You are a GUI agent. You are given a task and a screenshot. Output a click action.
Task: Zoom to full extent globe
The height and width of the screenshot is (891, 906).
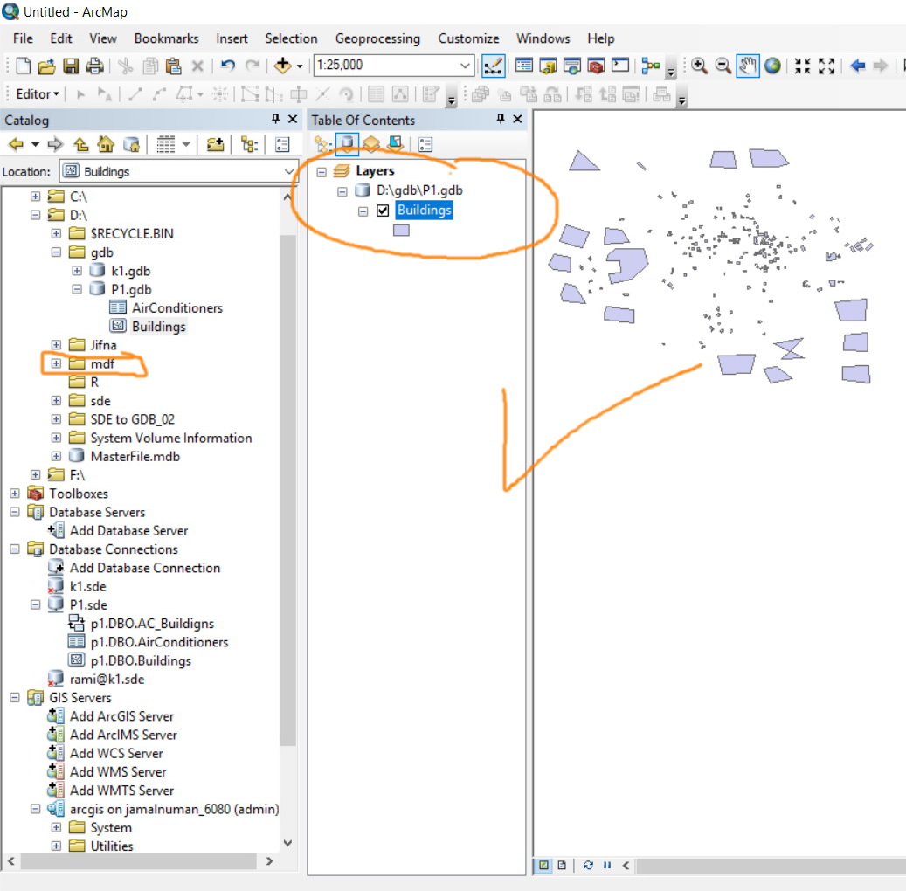click(772, 66)
